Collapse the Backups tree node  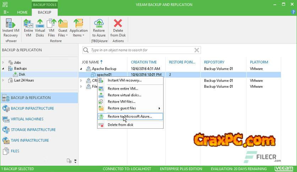3,68
